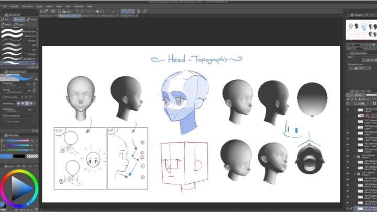Click the Navigator canvas thumbnail

click(x=361, y=29)
